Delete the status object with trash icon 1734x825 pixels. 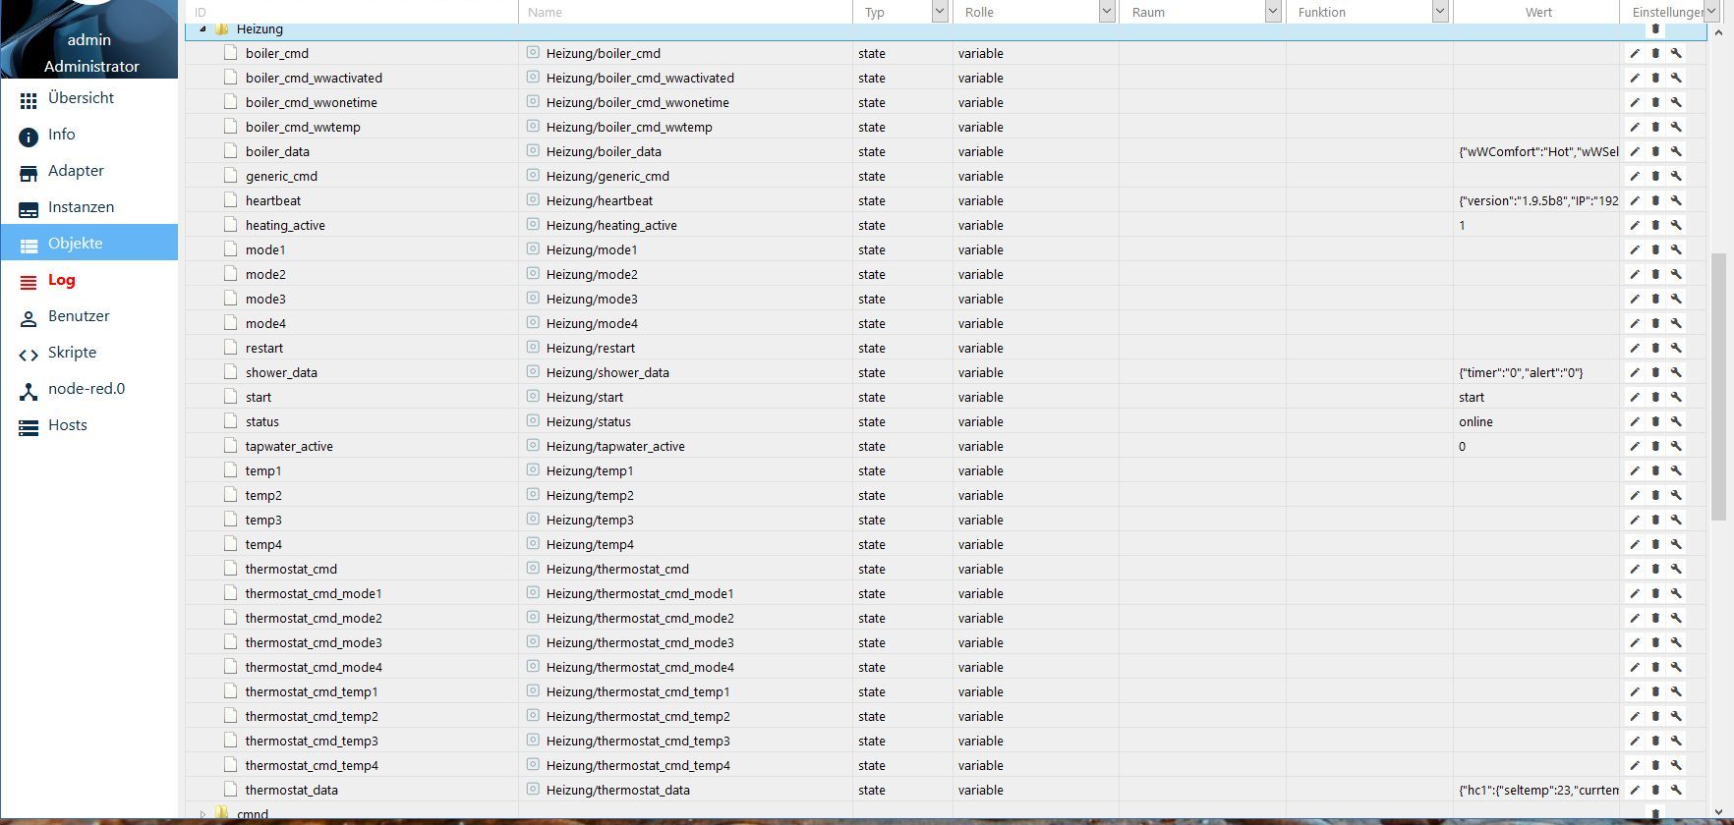[1655, 421]
